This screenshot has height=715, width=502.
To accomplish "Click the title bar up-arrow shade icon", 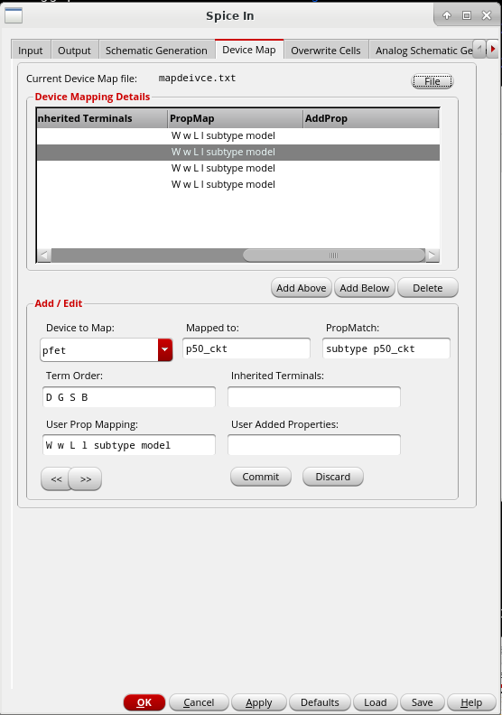I will [x=447, y=15].
